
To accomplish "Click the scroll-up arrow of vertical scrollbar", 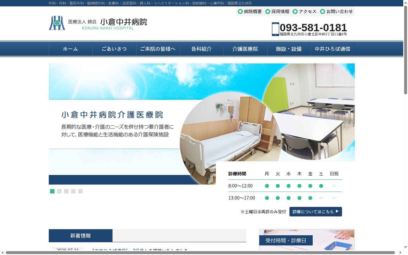I will click(405, 3).
